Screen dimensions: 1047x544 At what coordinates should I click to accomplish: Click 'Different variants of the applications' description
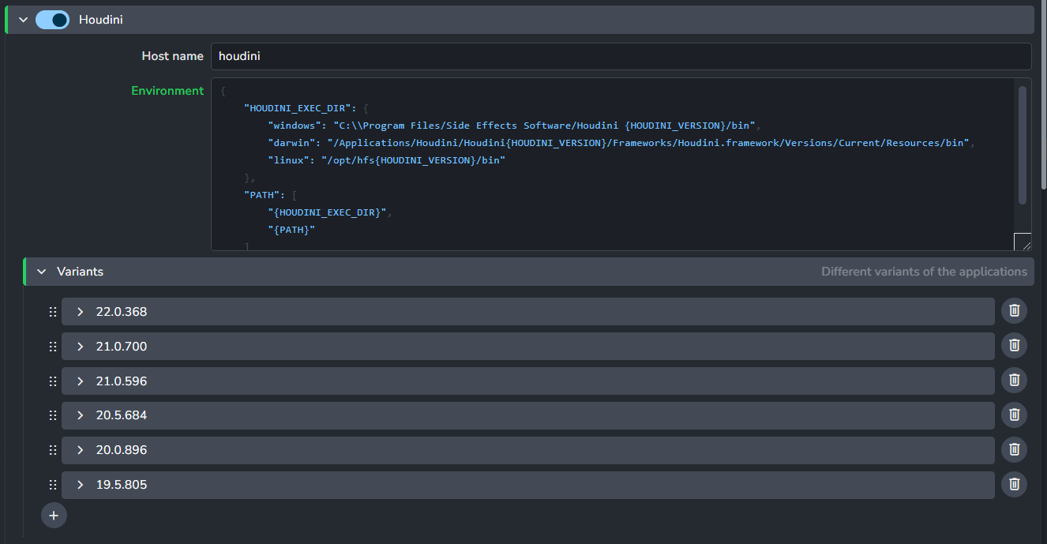click(924, 272)
